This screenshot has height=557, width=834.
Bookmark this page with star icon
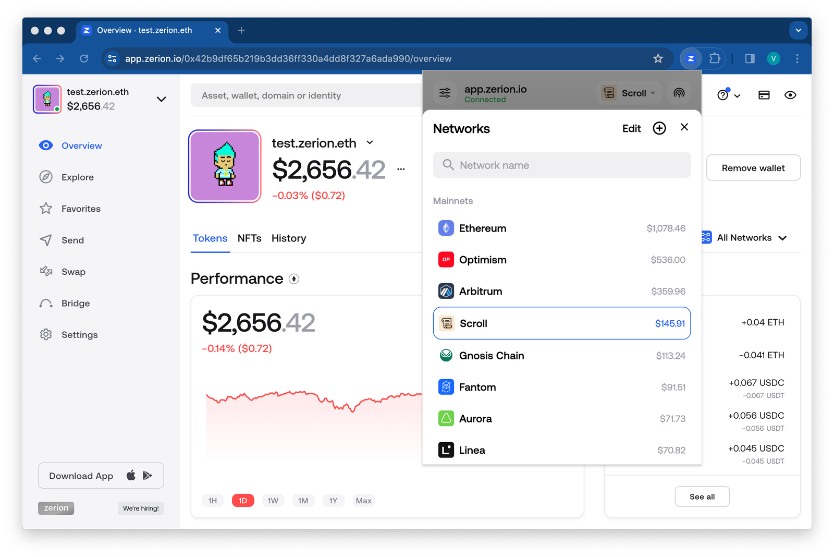point(658,58)
